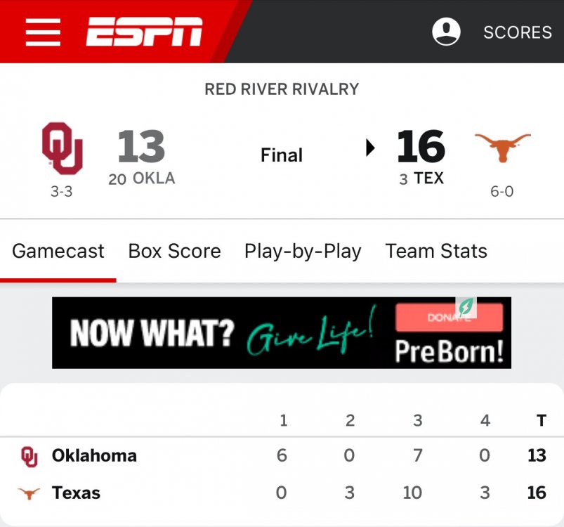
Task: Tap the small Texas logo in linescore
Action: (29, 493)
